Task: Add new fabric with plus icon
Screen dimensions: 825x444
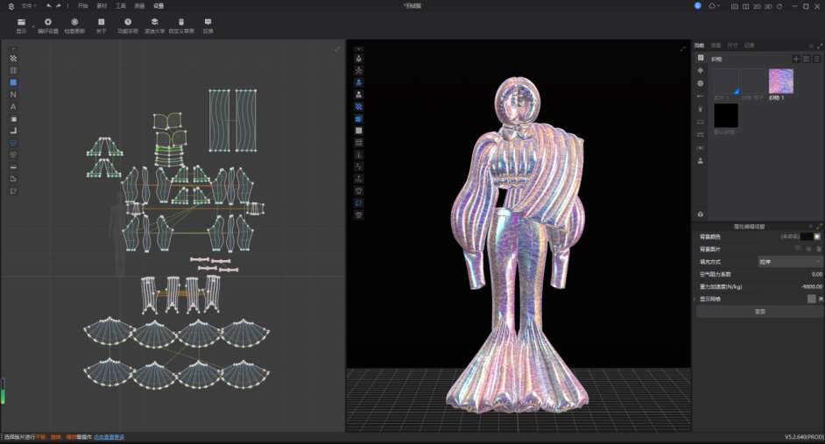Action: (796, 59)
